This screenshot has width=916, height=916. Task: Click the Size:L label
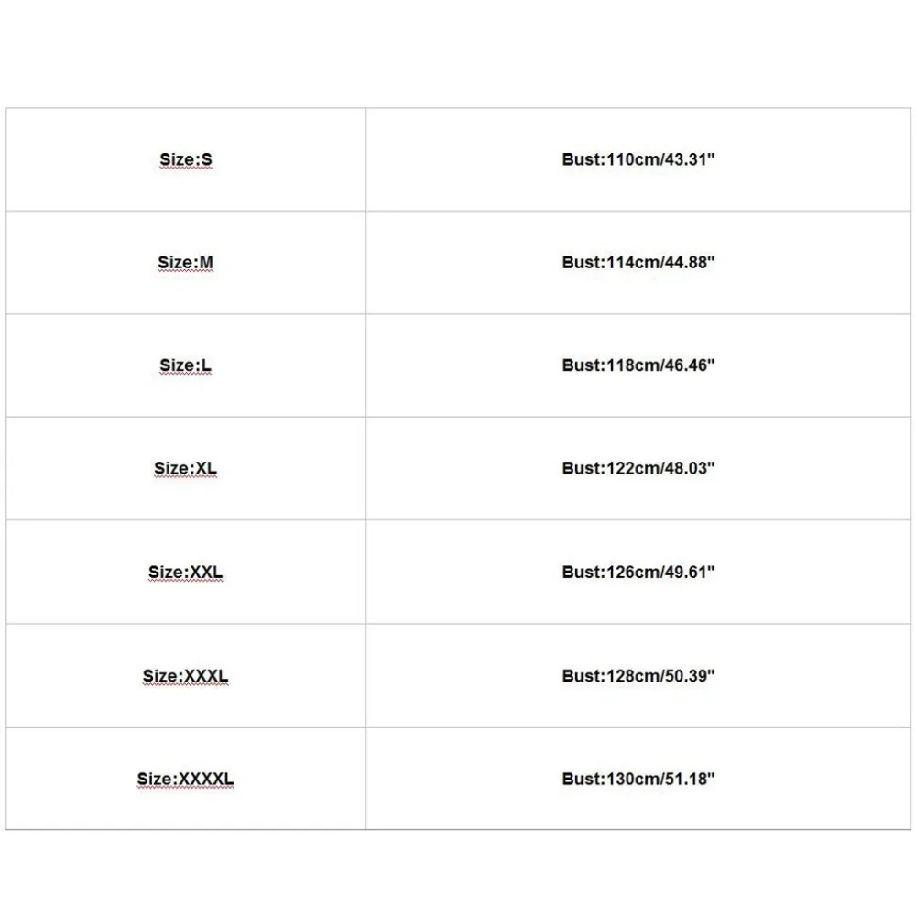coord(186,365)
